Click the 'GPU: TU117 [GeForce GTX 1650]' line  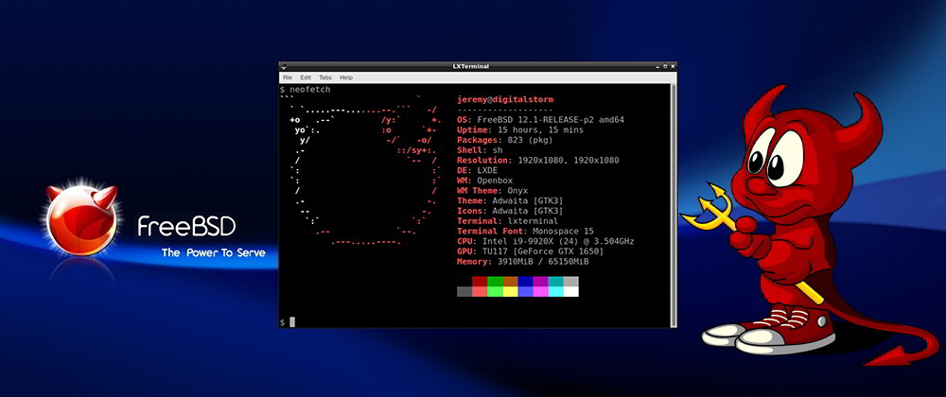[x=531, y=251]
